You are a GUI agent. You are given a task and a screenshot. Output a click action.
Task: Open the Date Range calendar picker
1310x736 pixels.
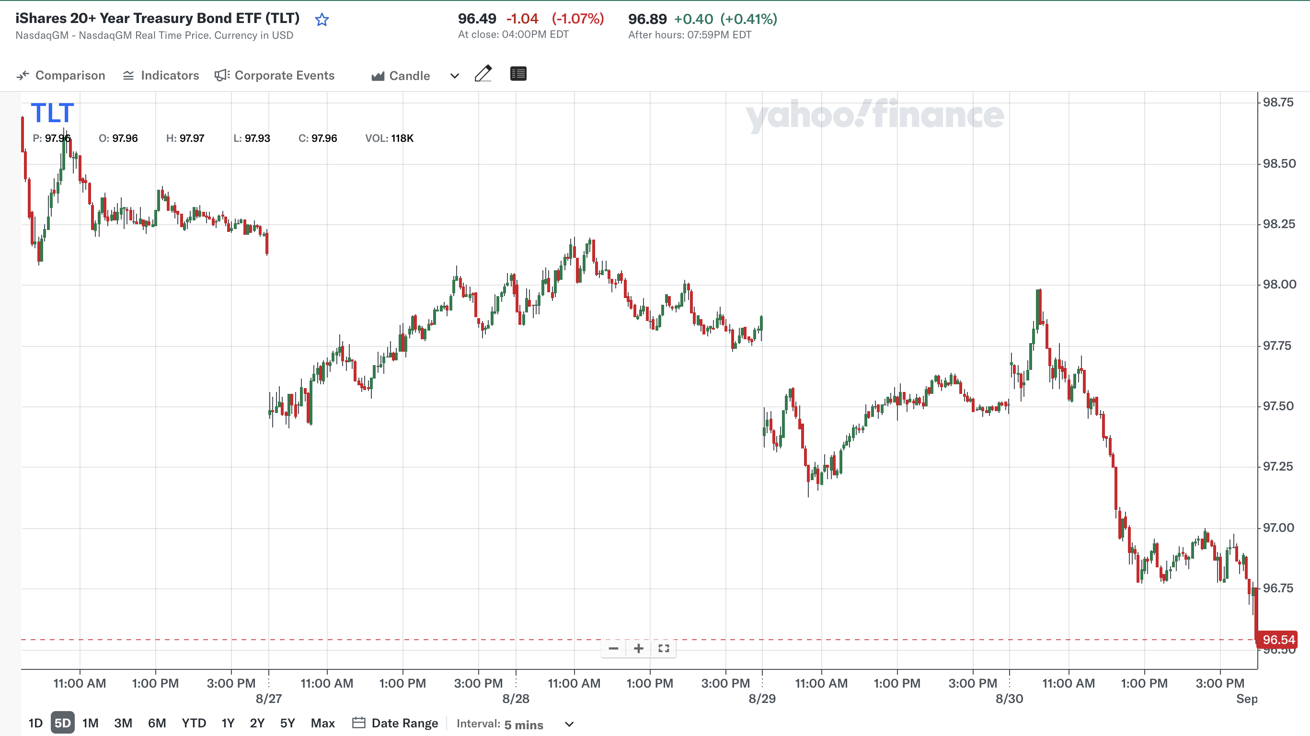click(395, 723)
